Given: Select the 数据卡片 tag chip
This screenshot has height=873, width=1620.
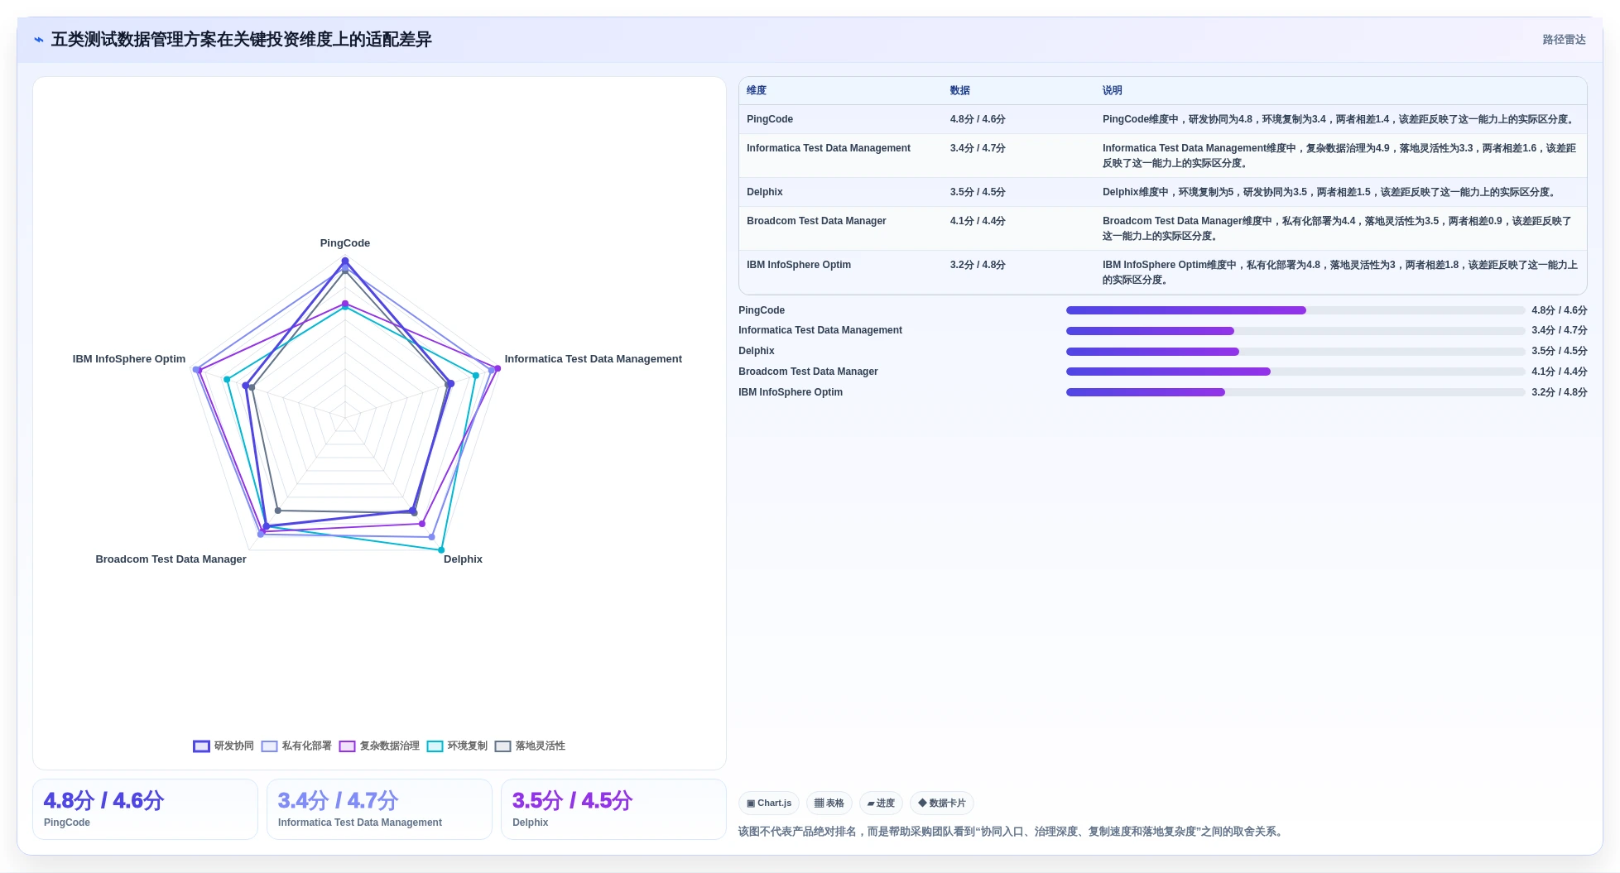Looking at the screenshot, I should [942, 803].
